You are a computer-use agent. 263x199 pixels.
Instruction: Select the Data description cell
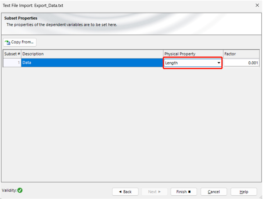pos(92,63)
